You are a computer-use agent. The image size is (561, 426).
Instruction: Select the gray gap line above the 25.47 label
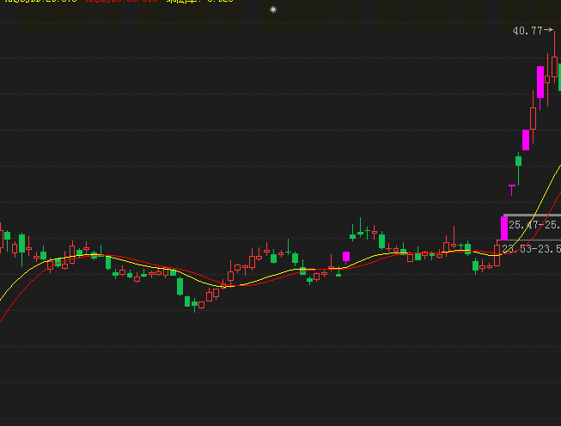[533, 216]
